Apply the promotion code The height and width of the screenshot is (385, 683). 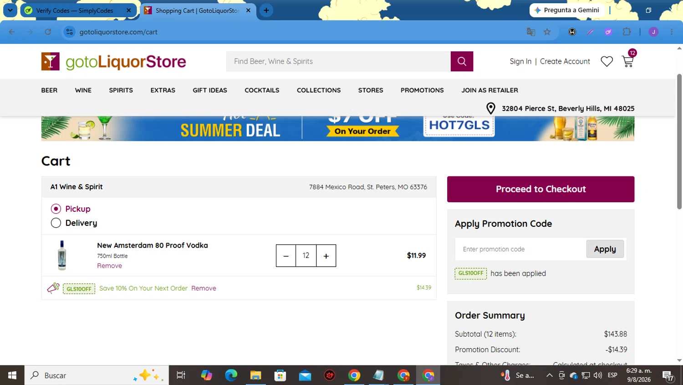coord(605,249)
